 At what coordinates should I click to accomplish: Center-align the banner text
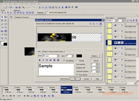[x=54, y=60]
